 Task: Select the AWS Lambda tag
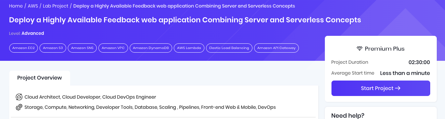[189, 48]
